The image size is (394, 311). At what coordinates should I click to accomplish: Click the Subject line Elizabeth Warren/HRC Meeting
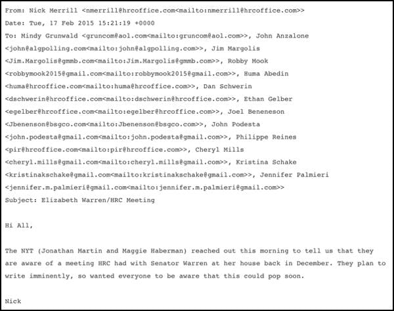click(80, 201)
